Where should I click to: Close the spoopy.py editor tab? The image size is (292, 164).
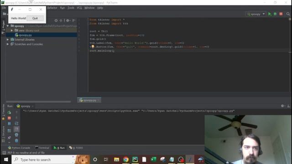(99, 100)
